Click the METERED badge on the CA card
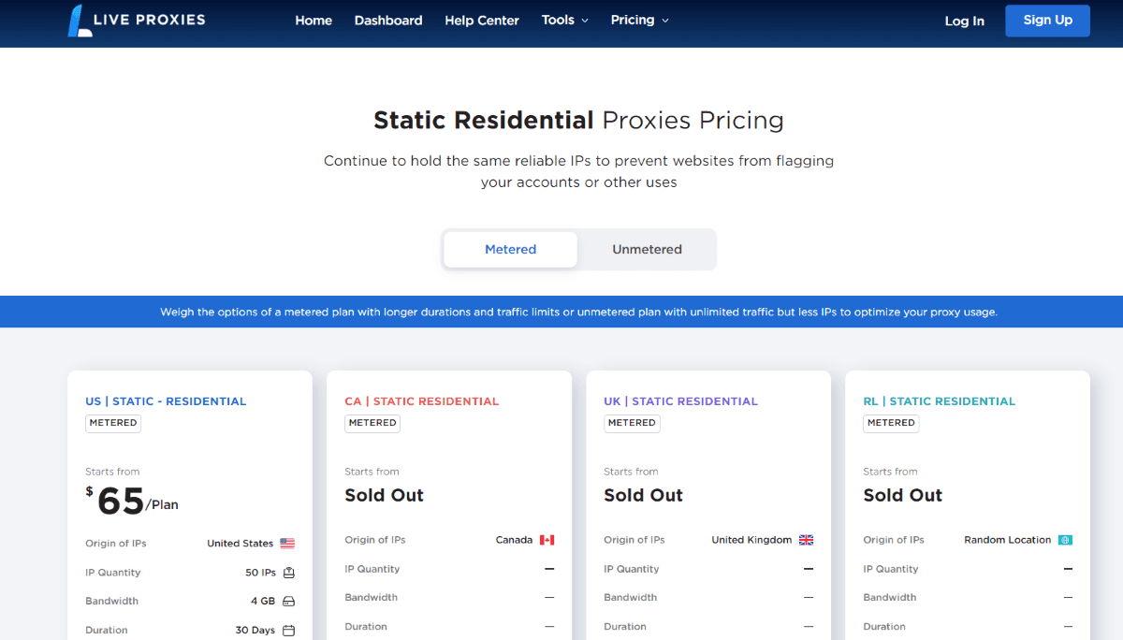 [372, 423]
